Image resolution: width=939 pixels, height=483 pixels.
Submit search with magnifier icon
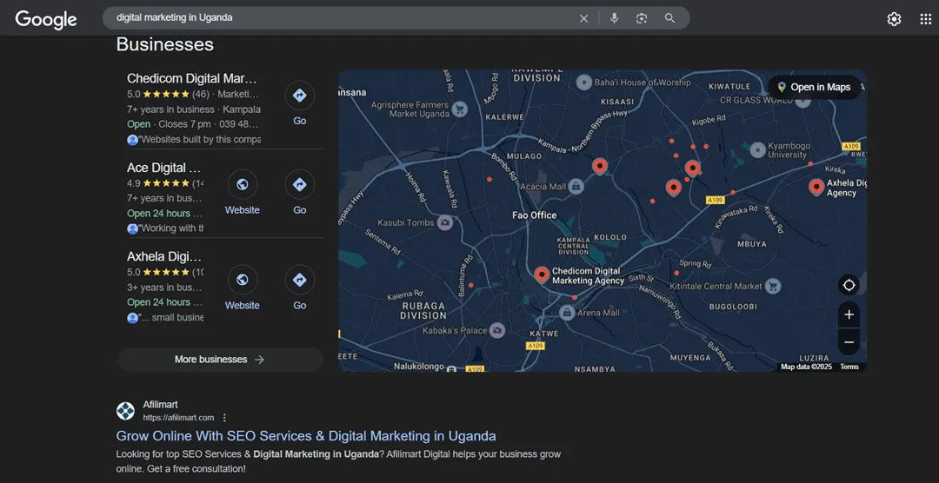pyautogui.click(x=669, y=18)
